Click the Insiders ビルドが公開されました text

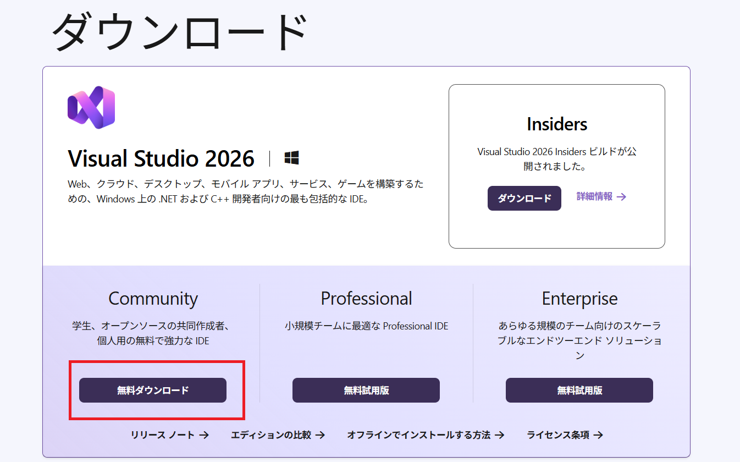(557, 158)
